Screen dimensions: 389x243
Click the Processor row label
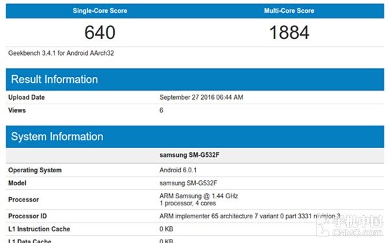23,200
